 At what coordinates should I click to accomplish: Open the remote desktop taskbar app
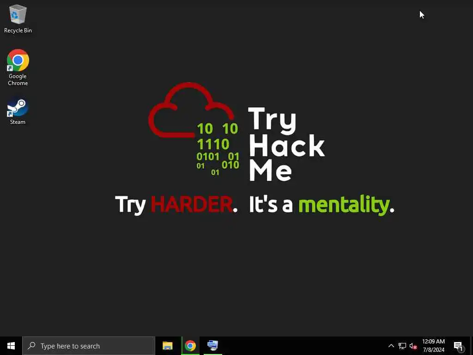212,346
